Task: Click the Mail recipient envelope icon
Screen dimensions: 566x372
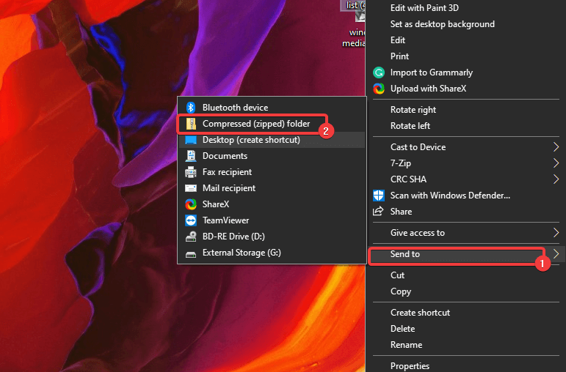Action: pos(191,188)
